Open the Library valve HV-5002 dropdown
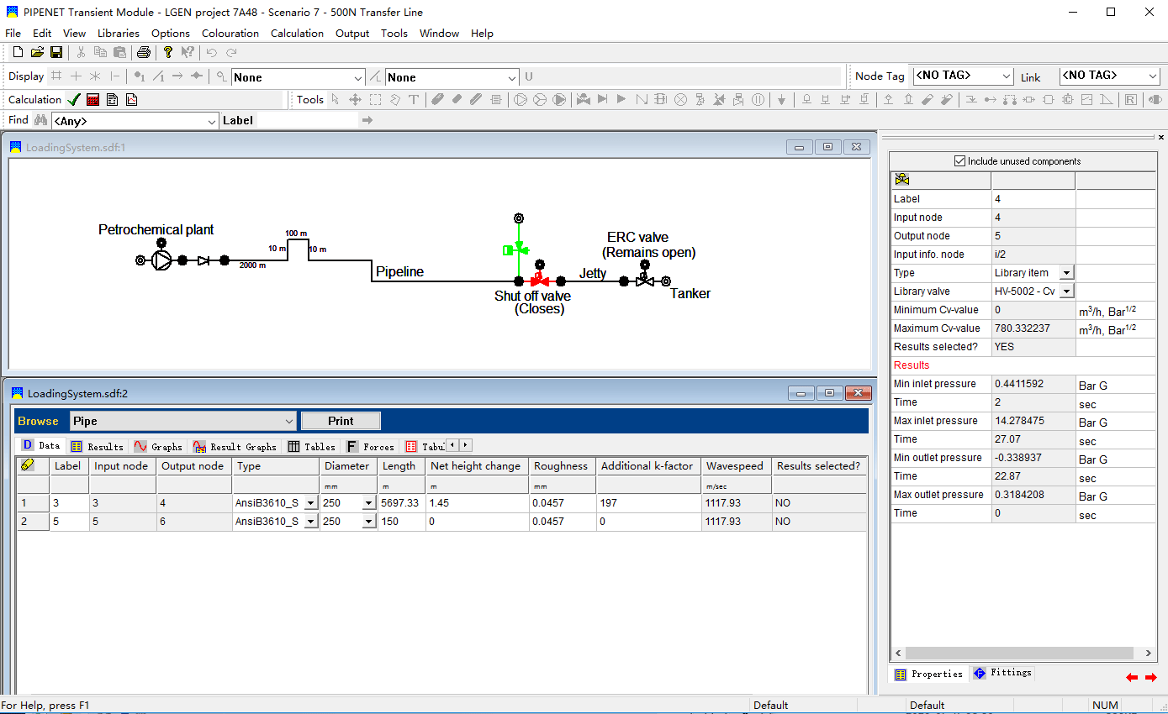 pos(1067,291)
